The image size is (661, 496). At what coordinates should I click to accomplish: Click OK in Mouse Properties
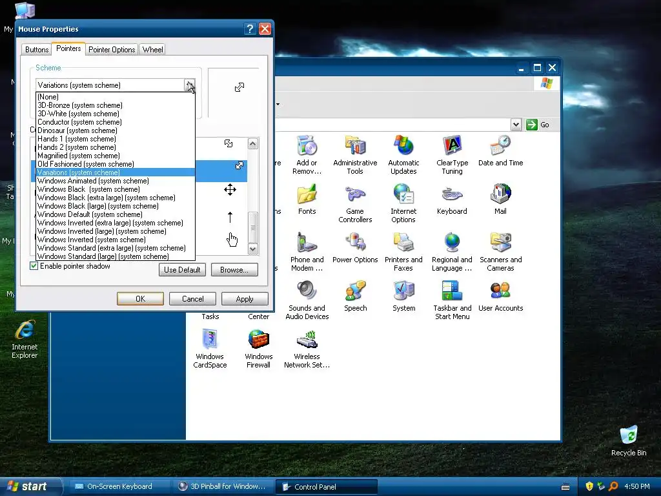coord(140,298)
